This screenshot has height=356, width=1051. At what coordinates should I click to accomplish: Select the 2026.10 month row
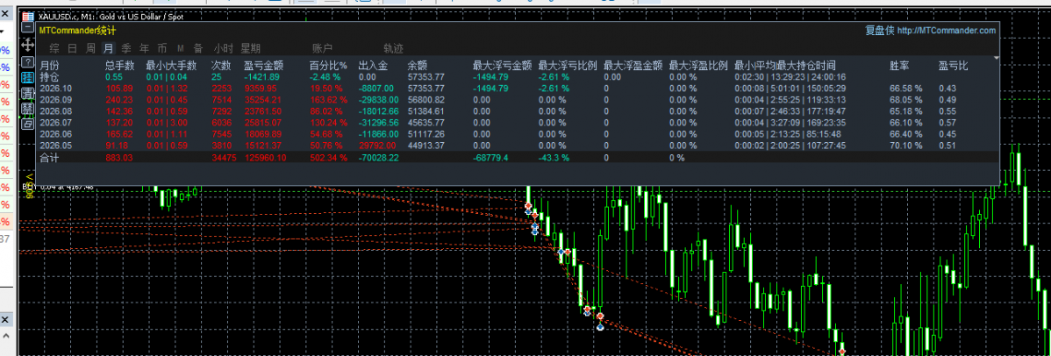[518, 88]
